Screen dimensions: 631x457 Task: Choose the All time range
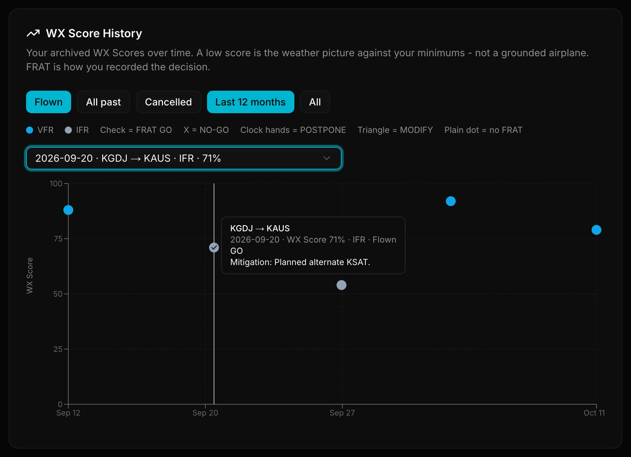pyautogui.click(x=315, y=102)
